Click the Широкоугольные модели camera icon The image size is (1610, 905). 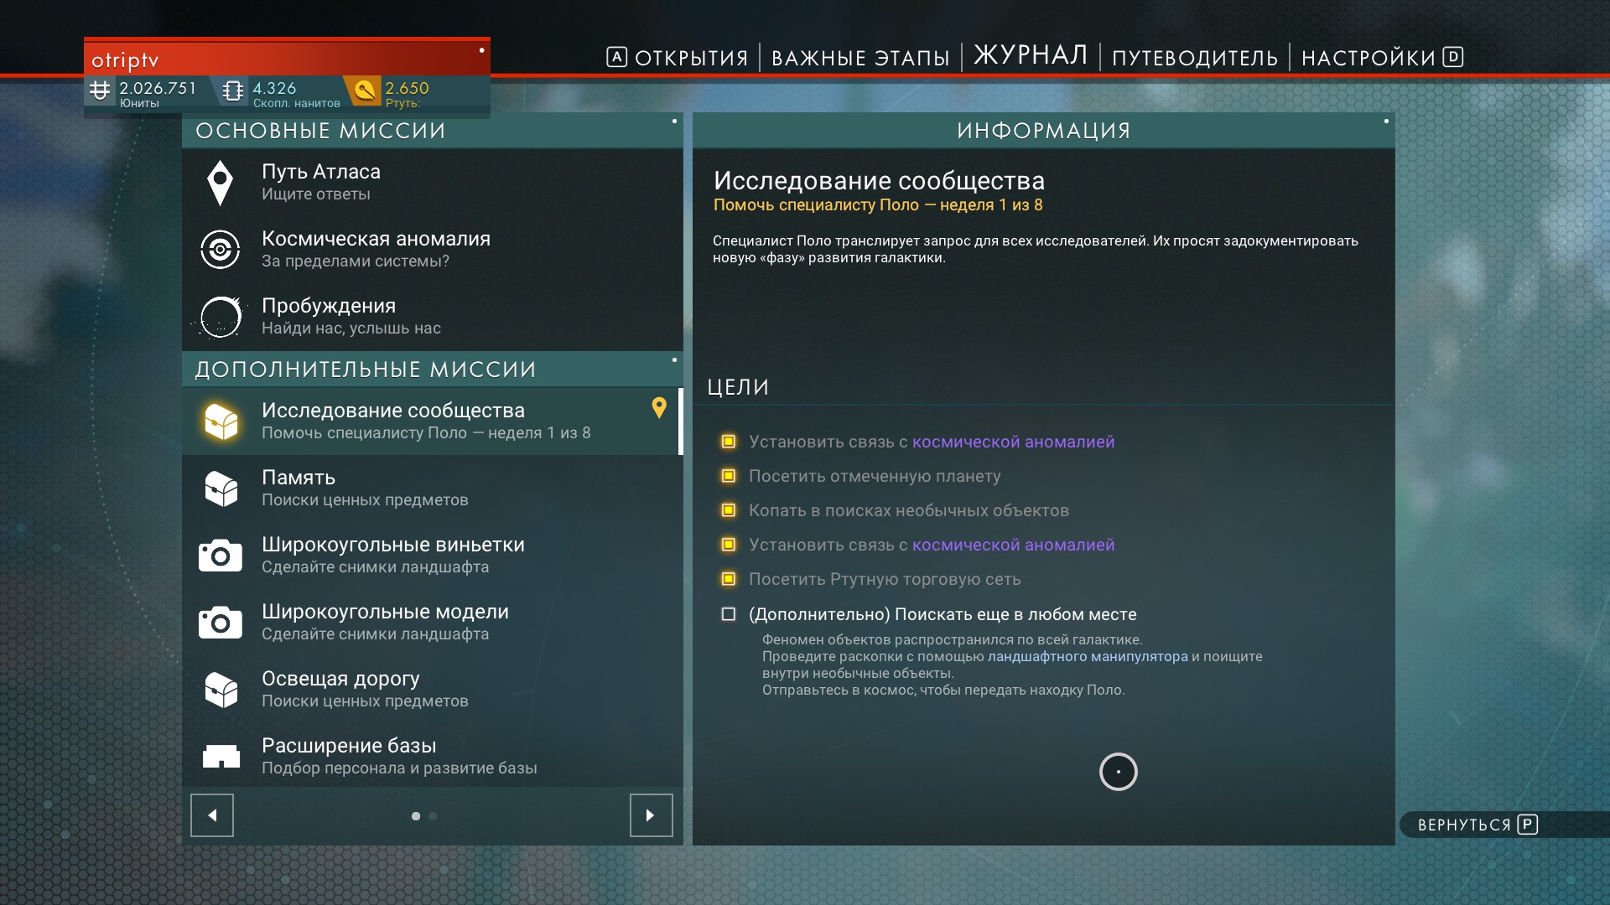(x=220, y=623)
